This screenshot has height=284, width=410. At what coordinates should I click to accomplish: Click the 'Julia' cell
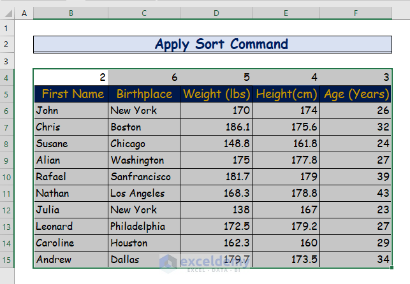coord(71,210)
